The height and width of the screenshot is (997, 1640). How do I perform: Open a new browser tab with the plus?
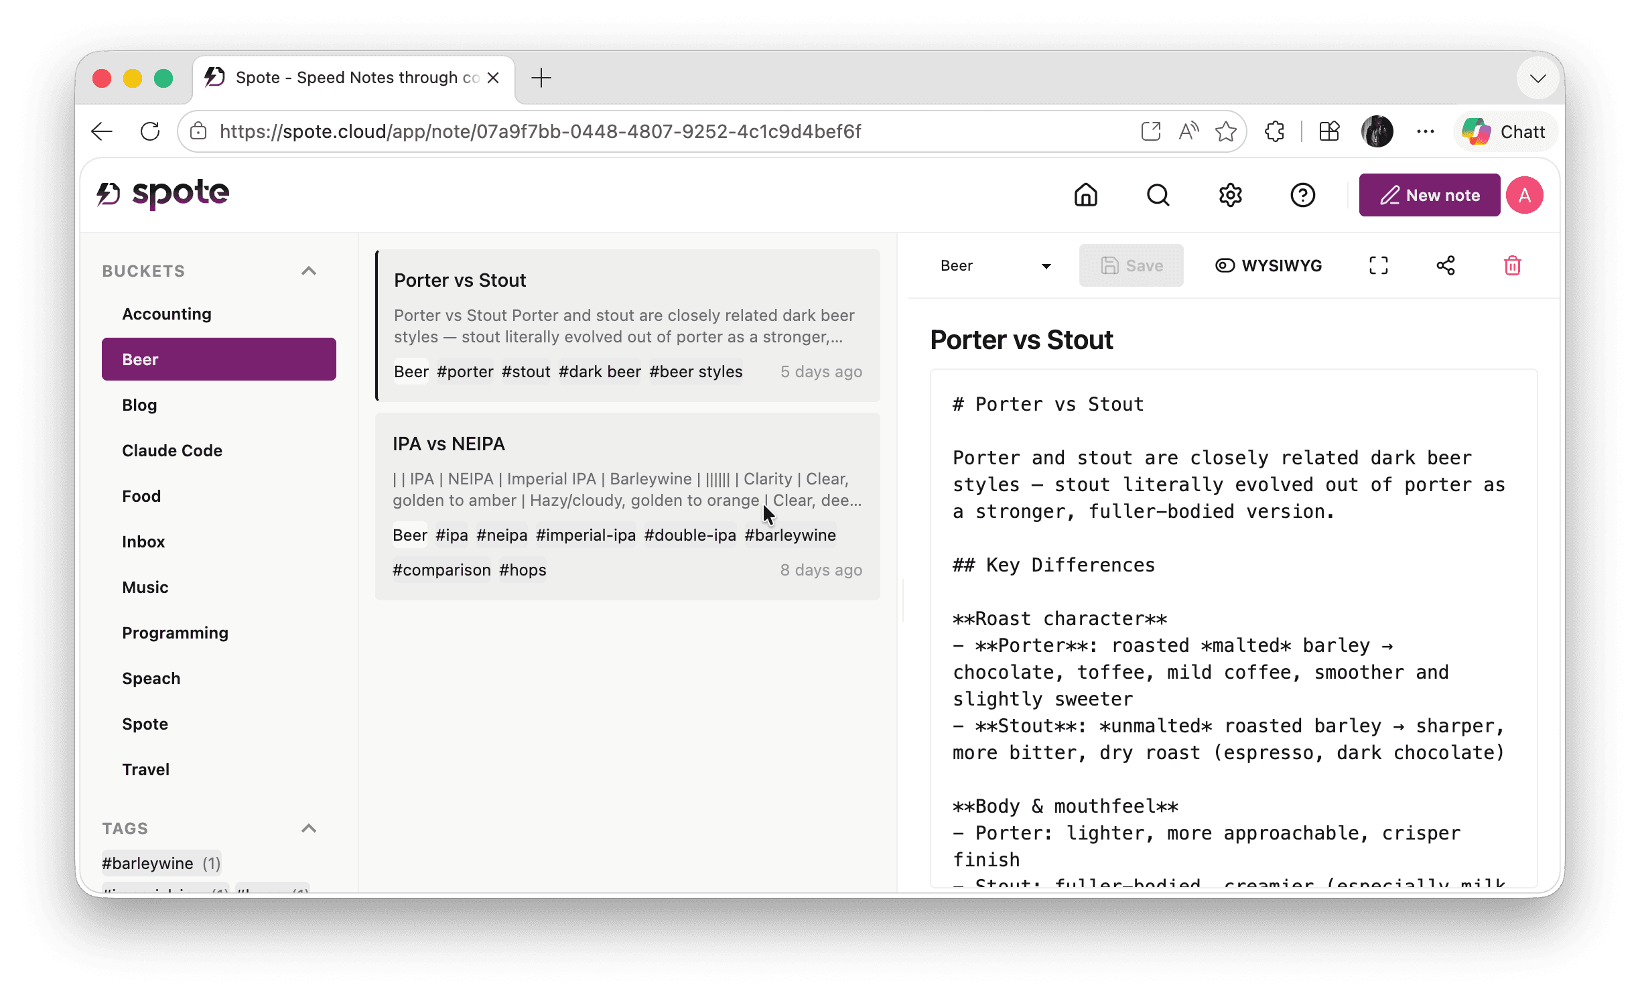pos(541,78)
